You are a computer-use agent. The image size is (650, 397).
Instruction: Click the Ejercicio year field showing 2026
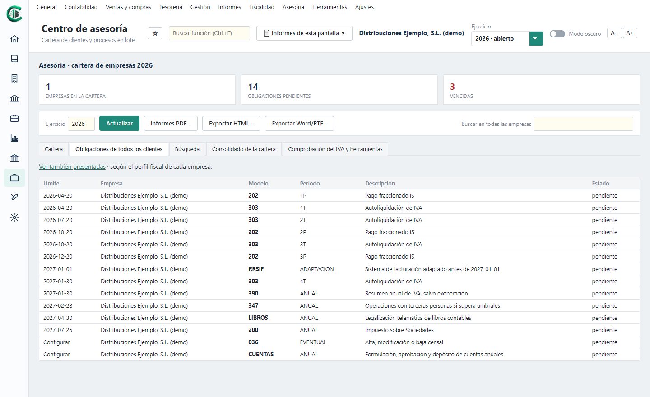coord(81,124)
